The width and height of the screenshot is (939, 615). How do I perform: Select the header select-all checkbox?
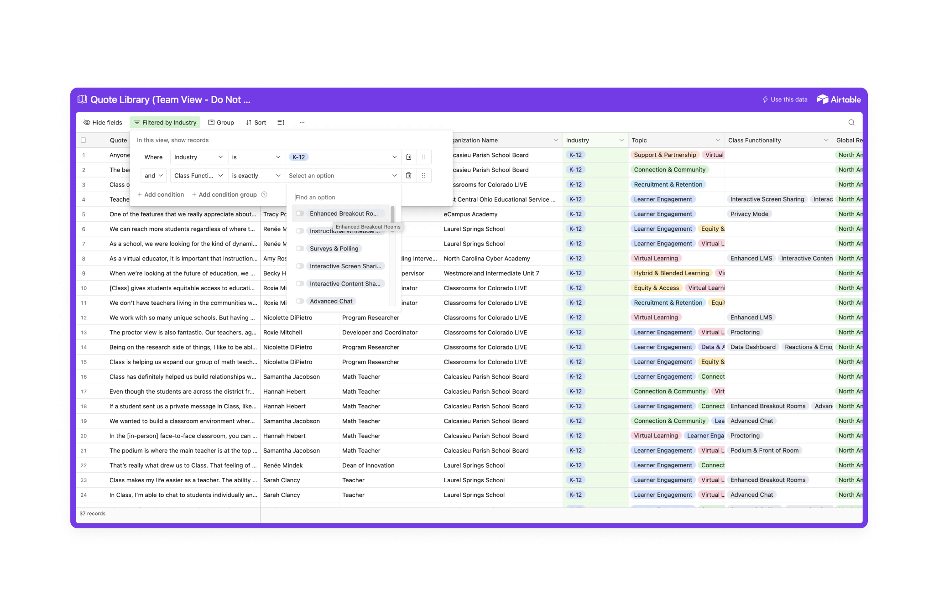(x=83, y=140)
